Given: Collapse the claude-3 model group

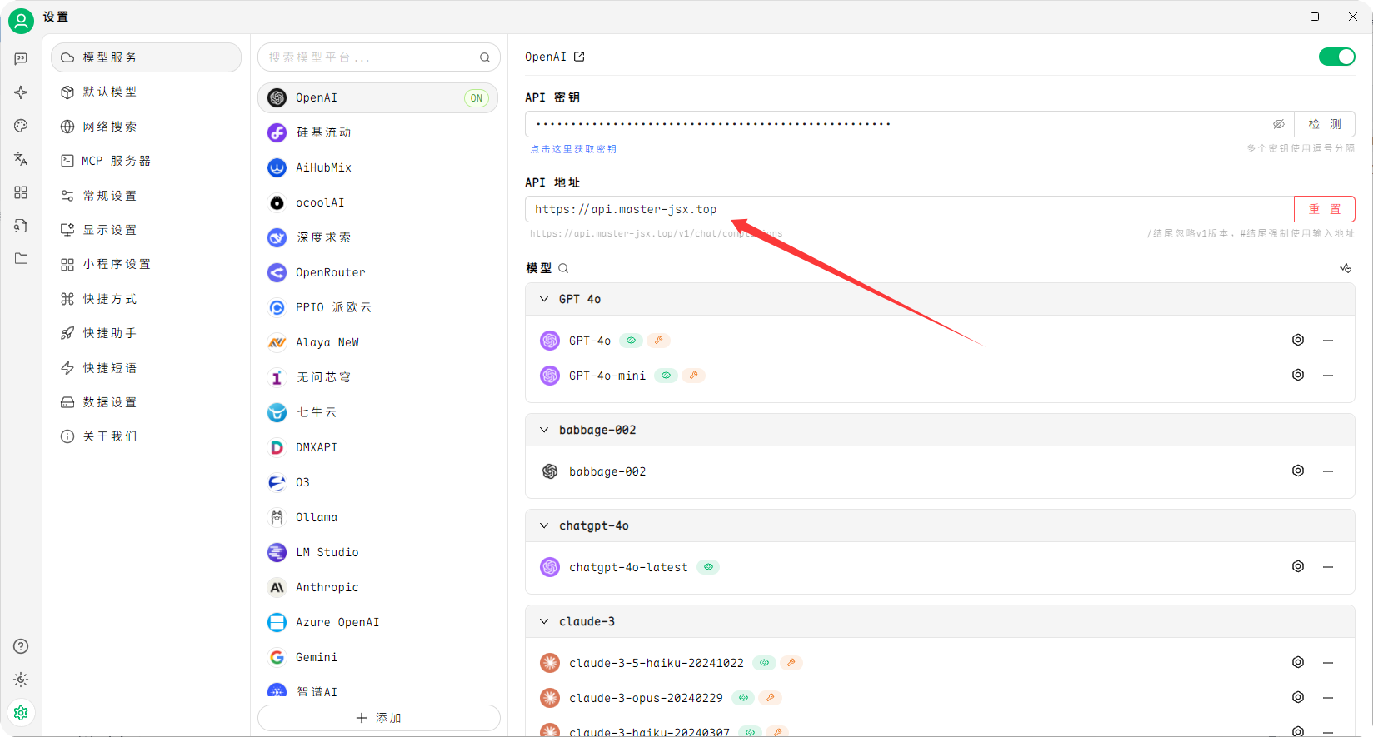Looking at the screenshot, I should pos(544,621).
